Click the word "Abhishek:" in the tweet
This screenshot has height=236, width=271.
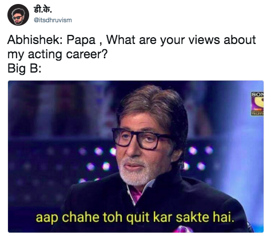pos(35,40)
